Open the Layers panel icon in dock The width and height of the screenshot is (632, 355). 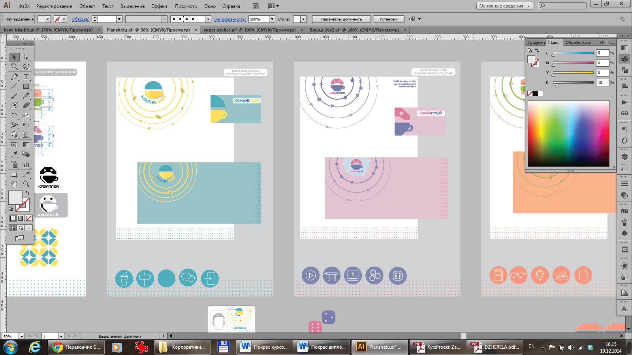(x=624, y=157)
